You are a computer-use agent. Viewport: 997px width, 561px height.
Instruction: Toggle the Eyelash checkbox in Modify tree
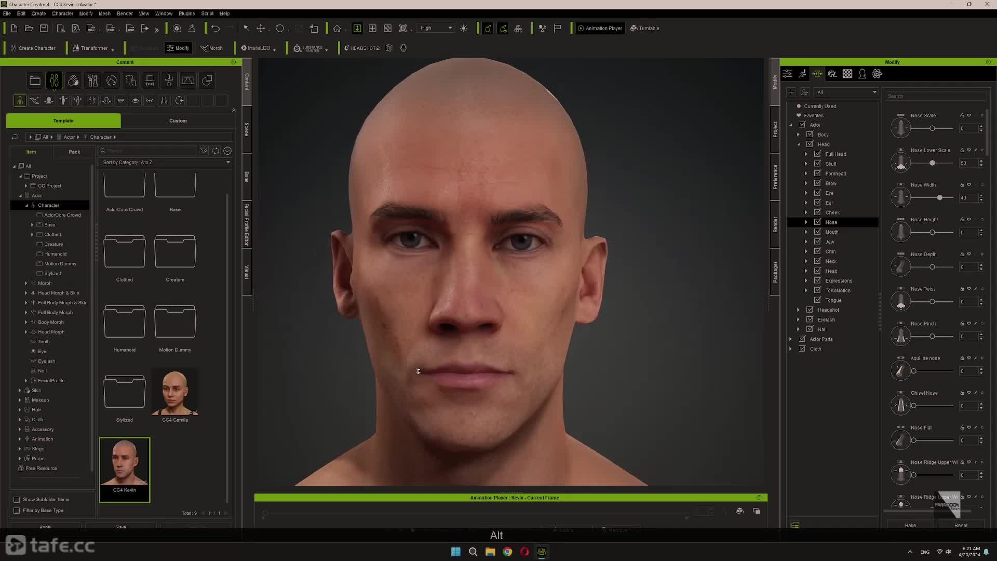pyautogui.click(x=810, y=319)
